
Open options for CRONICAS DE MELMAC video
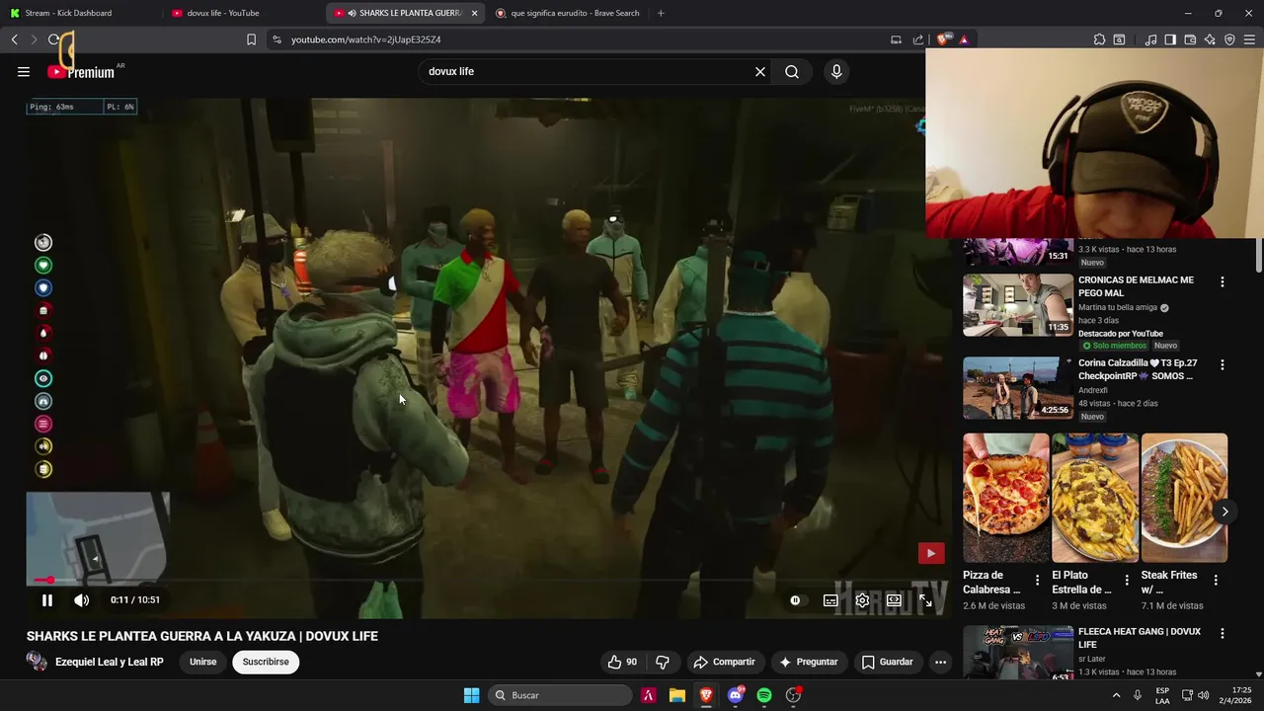pyautogui.click(x=1222, y=281)
